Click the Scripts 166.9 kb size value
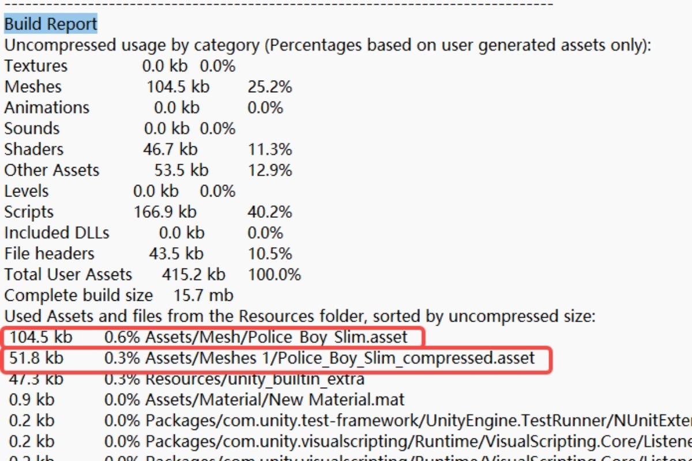This screenshot has height=461, width=692. click(165, 212)
